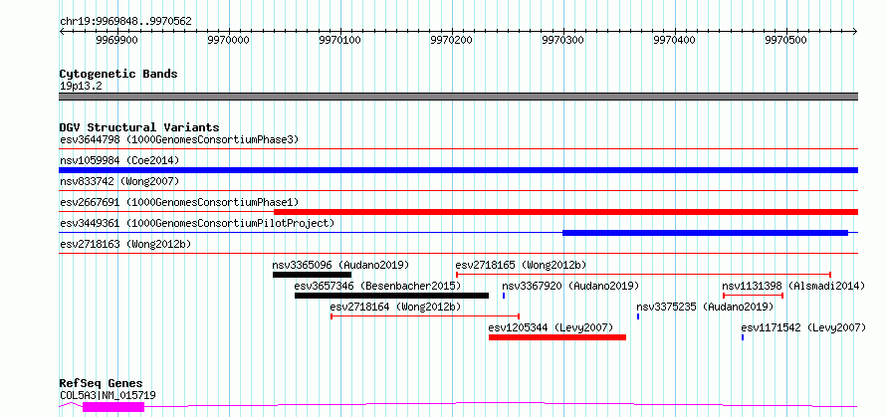Click the ruler tick label 9970000
This screenshot has width=886, height=417.
(x=228, y=40)
